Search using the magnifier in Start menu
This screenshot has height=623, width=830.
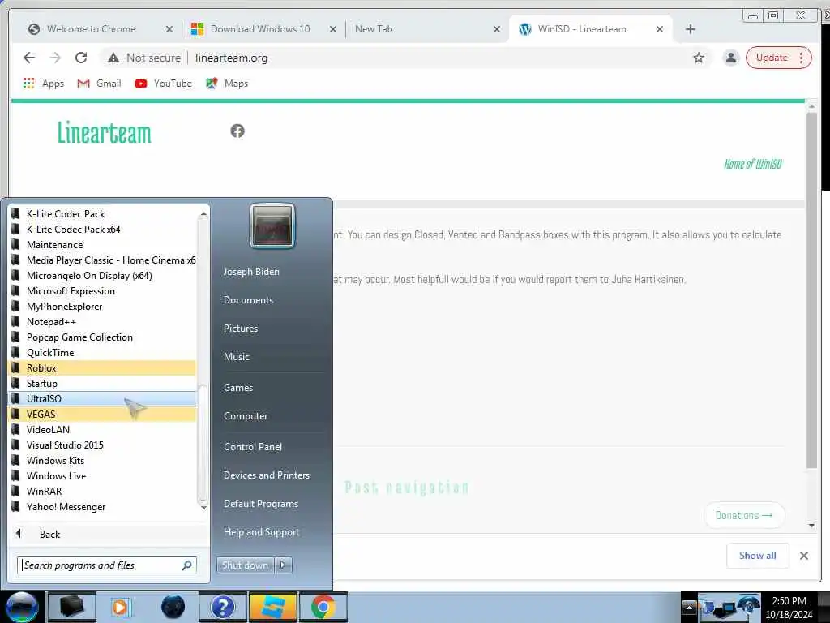[187, 565]
